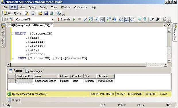Screen dimensions: 178x108
Task: Open the standard toolbar options arrow
Action: pos(63,15)
